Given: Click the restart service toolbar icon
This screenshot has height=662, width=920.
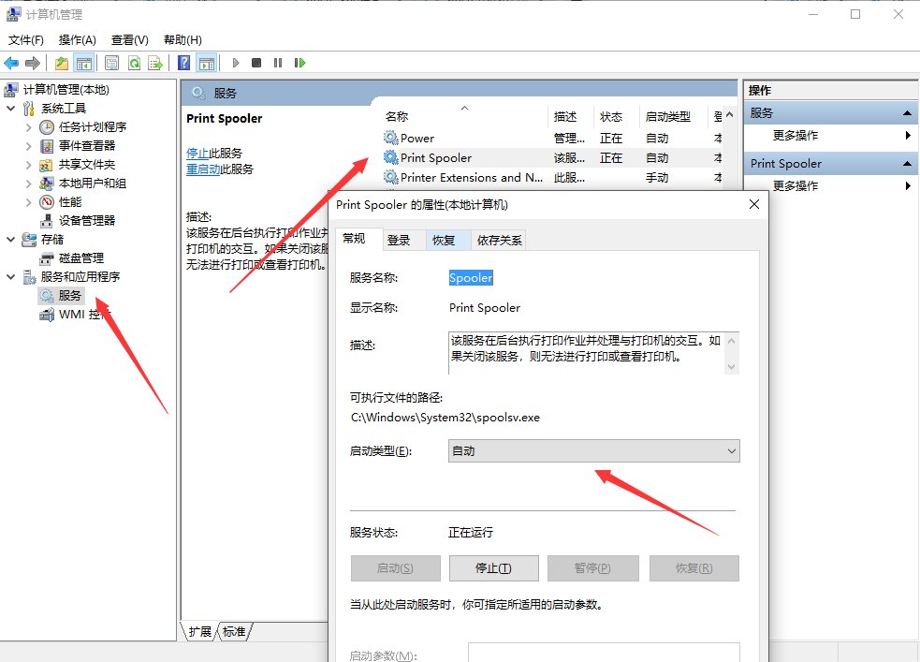Looking at the screenshot, I should coord(299,63).
